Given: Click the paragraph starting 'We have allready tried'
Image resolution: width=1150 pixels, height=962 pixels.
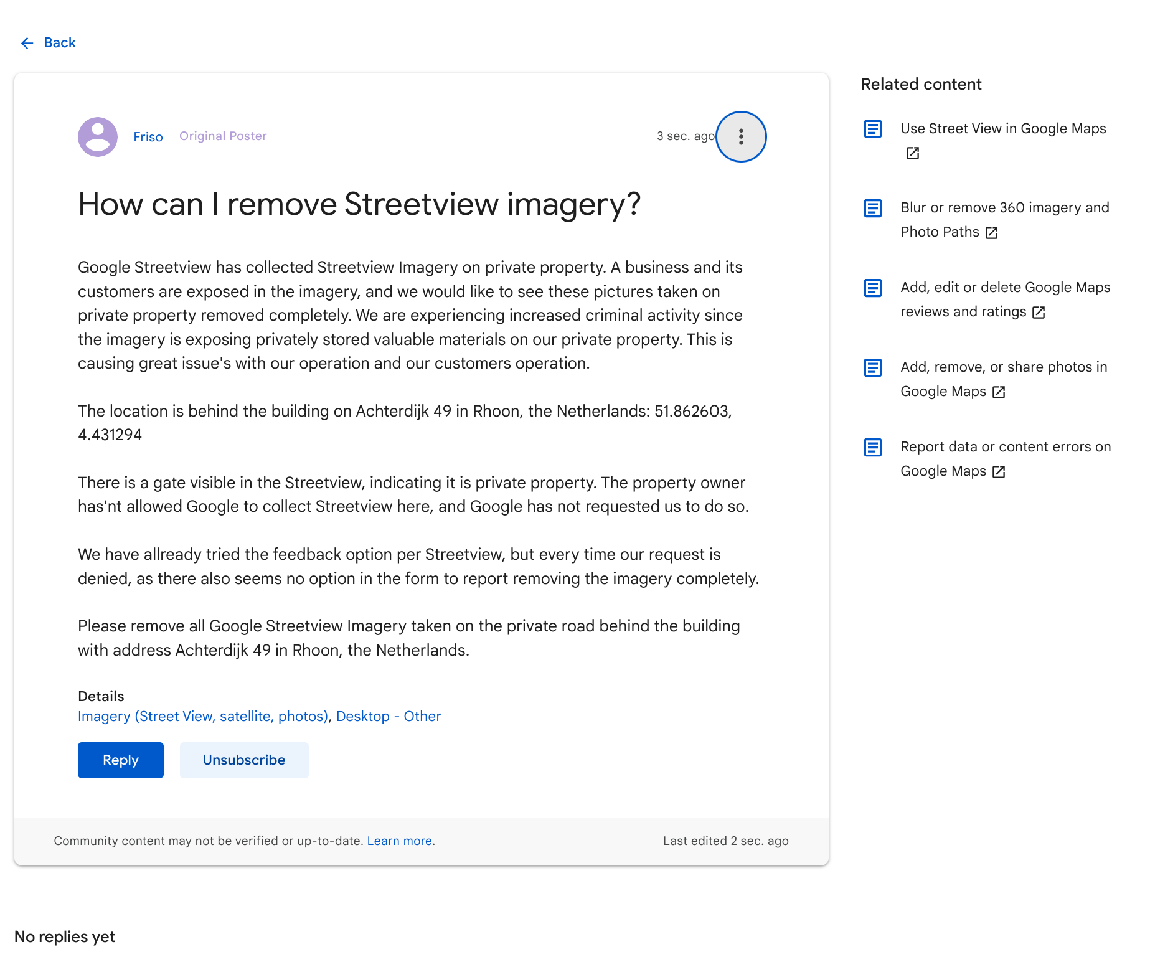Looking at the screenshot, I should point(418,567).
